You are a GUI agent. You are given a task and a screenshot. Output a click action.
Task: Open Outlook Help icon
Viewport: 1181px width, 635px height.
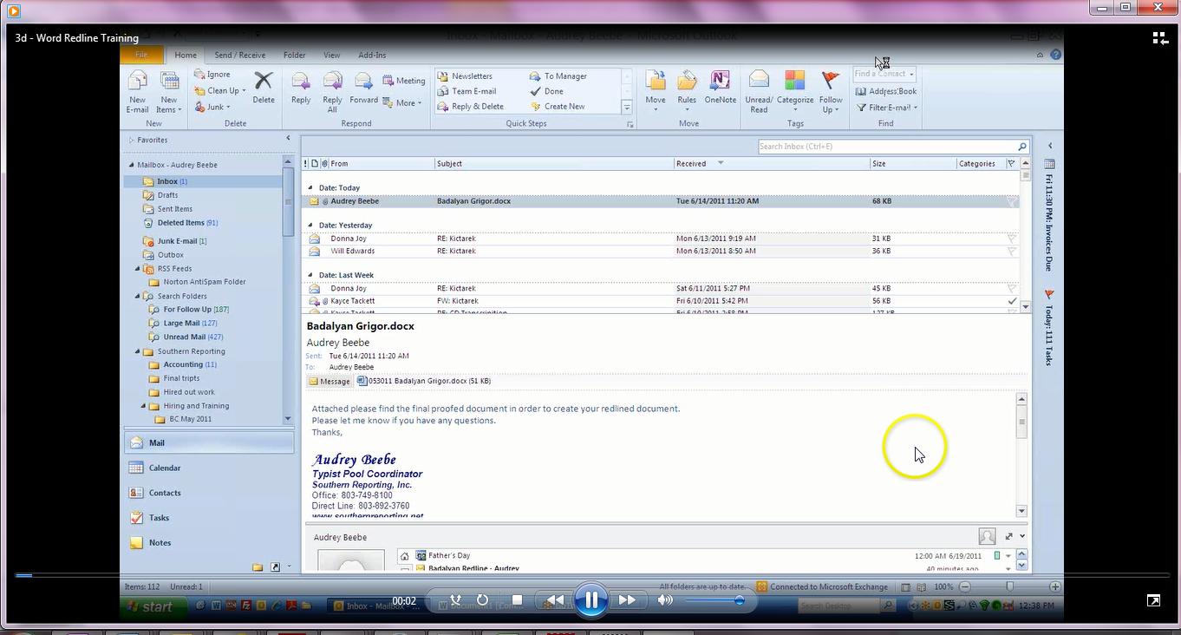point(1055,55)
